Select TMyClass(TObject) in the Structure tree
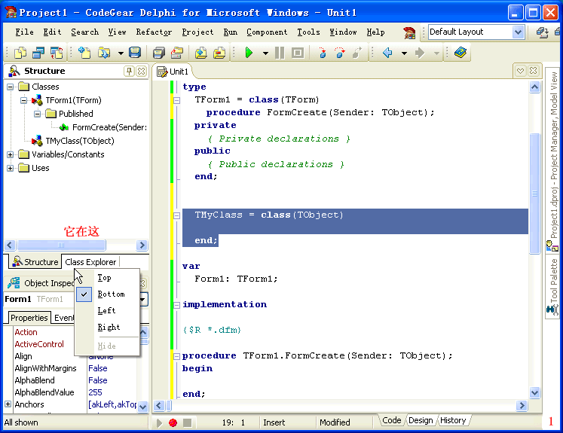This screenshot has height=433, width=563. [x=80, y=141]
